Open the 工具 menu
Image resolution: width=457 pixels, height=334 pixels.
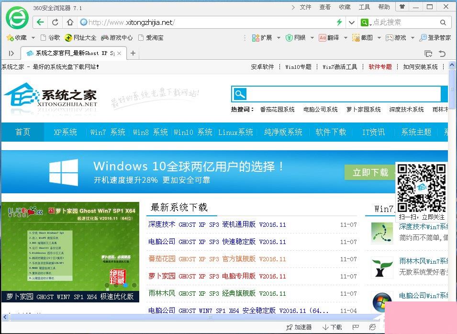coord(364,7)
